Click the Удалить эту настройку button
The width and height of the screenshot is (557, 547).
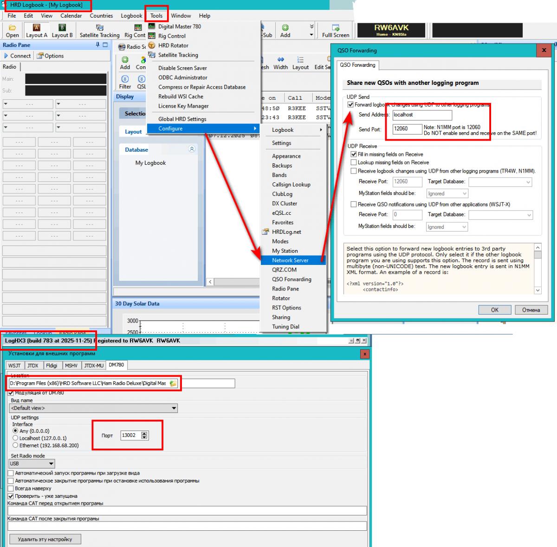click(x=45, y=539)
